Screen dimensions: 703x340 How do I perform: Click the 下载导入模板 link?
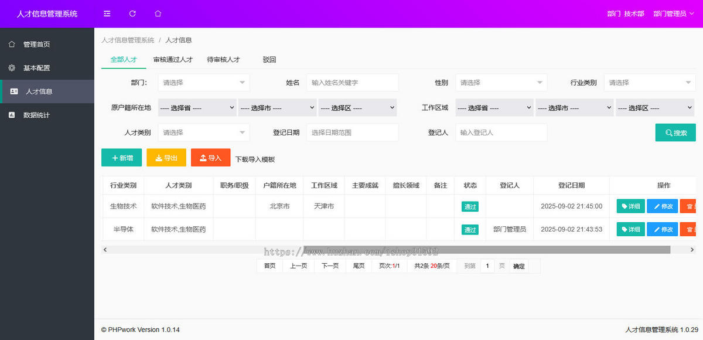point(255,159)
